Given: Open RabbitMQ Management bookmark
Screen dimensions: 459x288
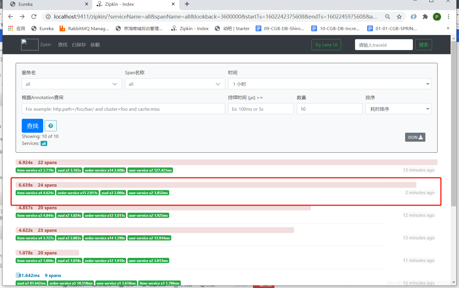Looking at the screenshot, I should coord(84,28).
